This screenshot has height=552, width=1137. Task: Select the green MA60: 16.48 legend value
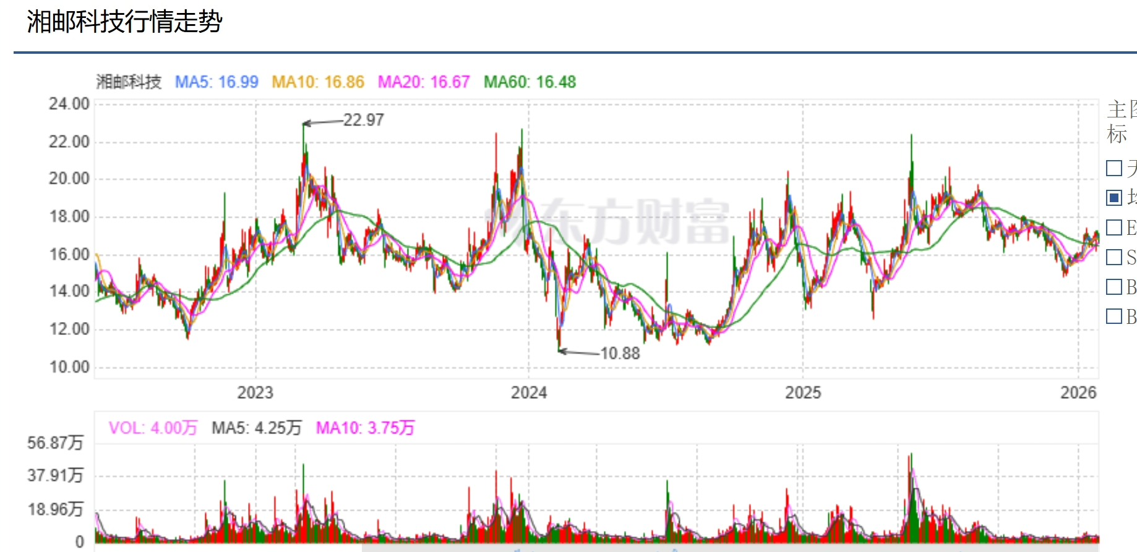(x=530, y=82)
